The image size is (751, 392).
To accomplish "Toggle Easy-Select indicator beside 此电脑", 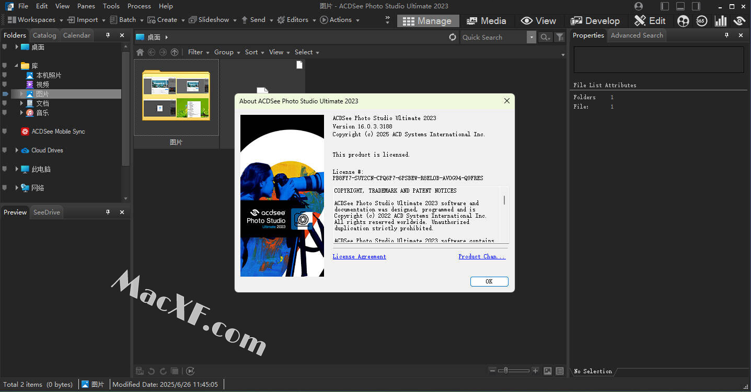I will (x=5, y=169).
